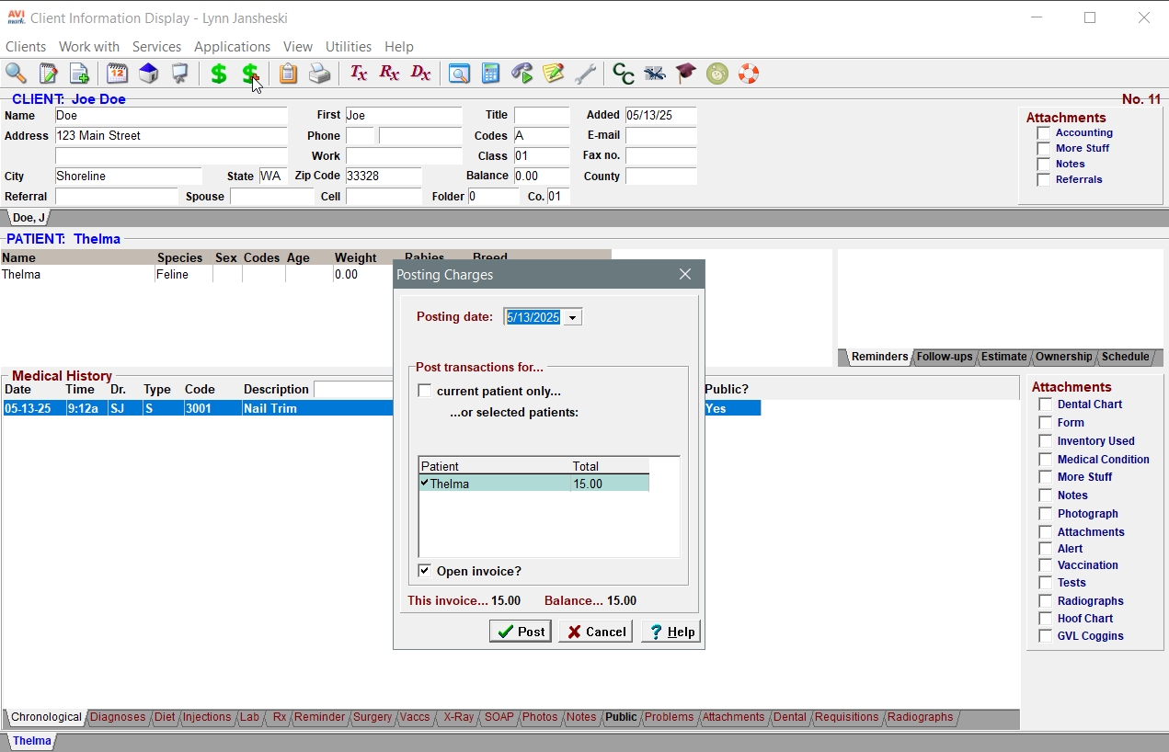The width and height of the screenshot is (1169, 752).
Task: Click the Medical History Description search field
Action: pyautogui.click(x=354, y=390)
